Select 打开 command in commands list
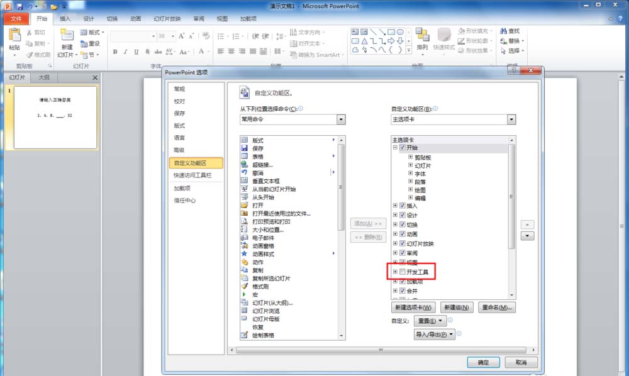The image size is (629, 376). (x=257, y=205)
